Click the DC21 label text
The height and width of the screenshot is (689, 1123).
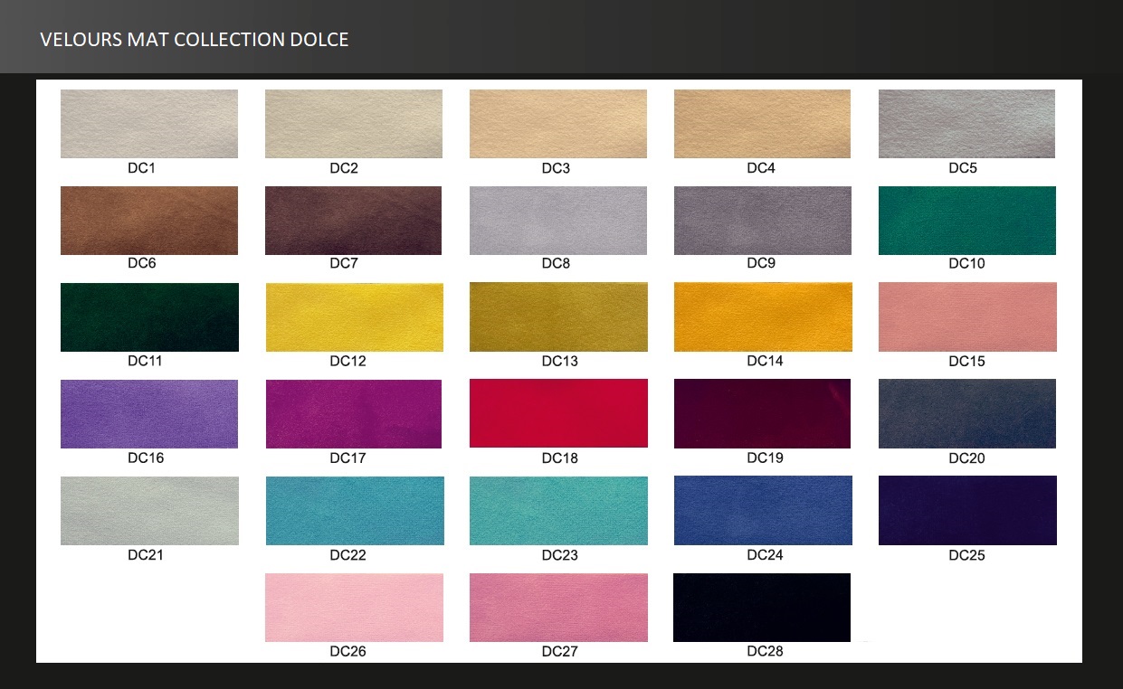point(146,555)
